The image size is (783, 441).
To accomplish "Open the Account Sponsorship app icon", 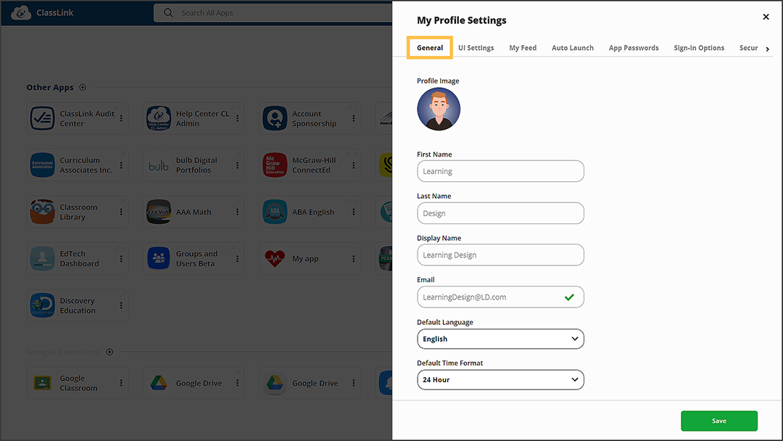I will (275, 118).
